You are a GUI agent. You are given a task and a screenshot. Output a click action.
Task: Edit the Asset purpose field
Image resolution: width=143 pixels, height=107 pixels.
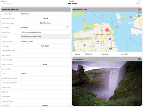(x=45, y=41)
